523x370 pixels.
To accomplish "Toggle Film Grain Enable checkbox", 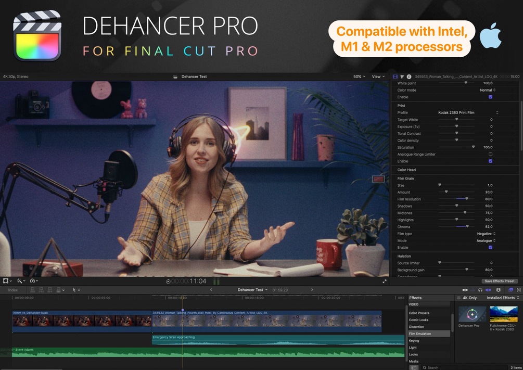I will (x=490, y=247).
